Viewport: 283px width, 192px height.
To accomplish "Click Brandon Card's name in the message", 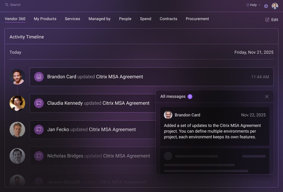I will (x=187, y=115).
